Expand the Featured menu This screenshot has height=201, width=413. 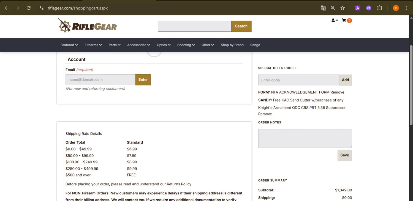coord(69,45)
